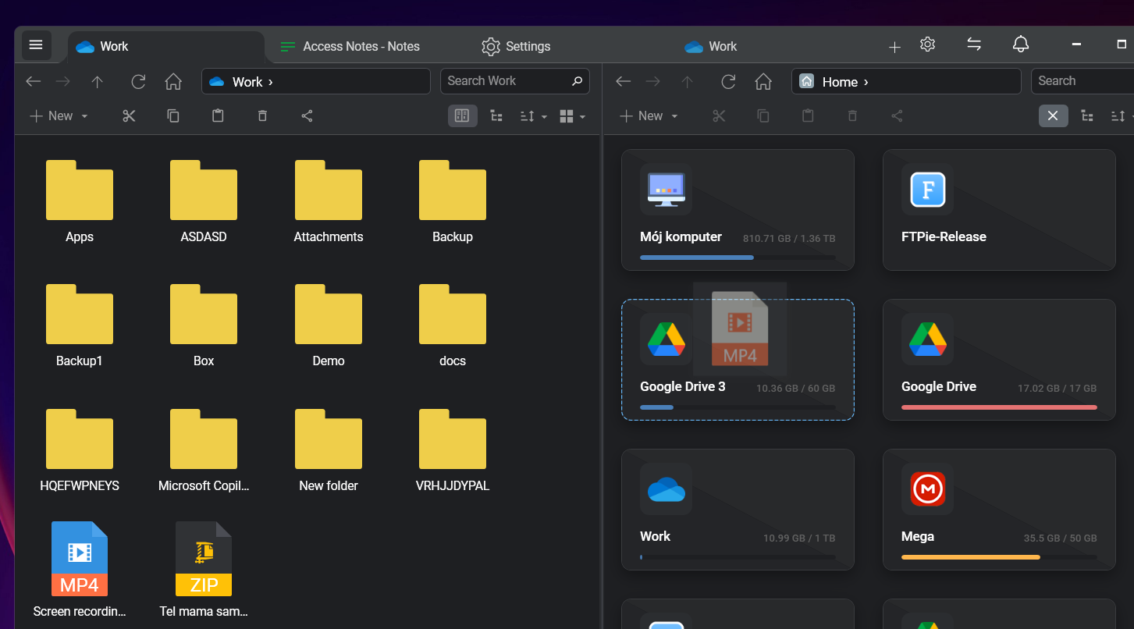Select the Demo folder
Viewport: 1134px width, 629px height.
click(329, 325)
